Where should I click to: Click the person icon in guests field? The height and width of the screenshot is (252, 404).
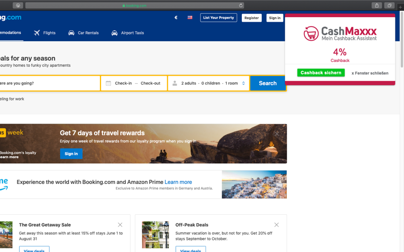[x=175, y=83]
